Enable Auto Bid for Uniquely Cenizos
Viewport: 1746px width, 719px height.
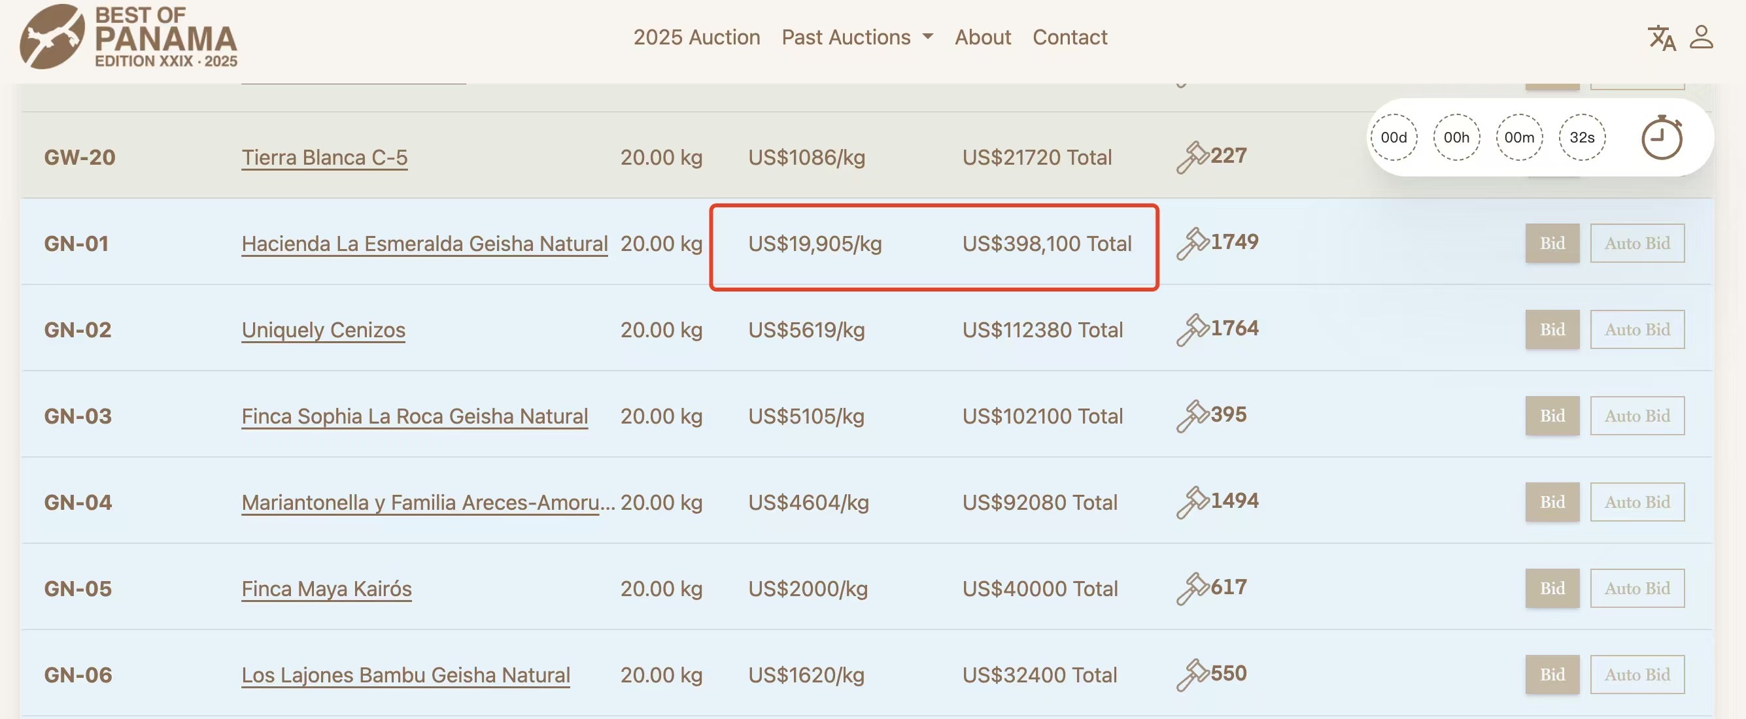pyautogui.click(x=1637, y=329)
